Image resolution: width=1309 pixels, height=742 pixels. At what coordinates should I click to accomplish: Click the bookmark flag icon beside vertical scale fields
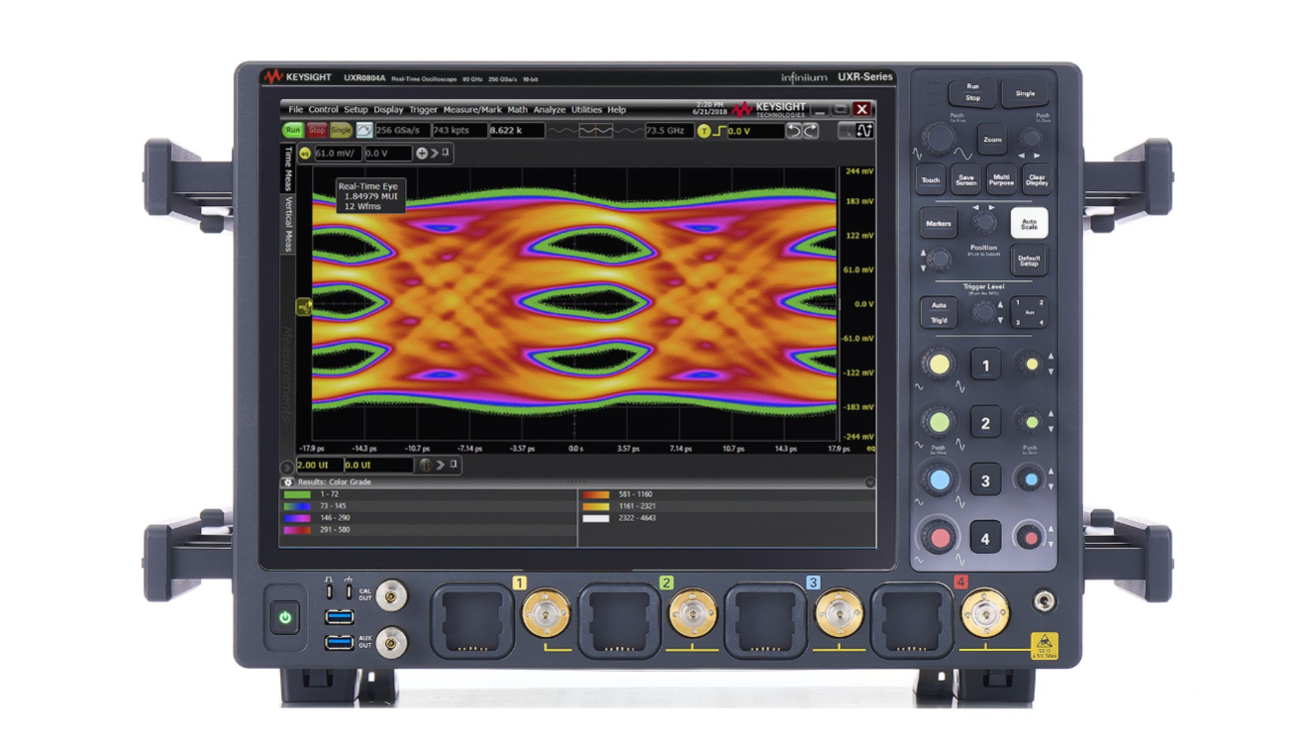point(446,153)
